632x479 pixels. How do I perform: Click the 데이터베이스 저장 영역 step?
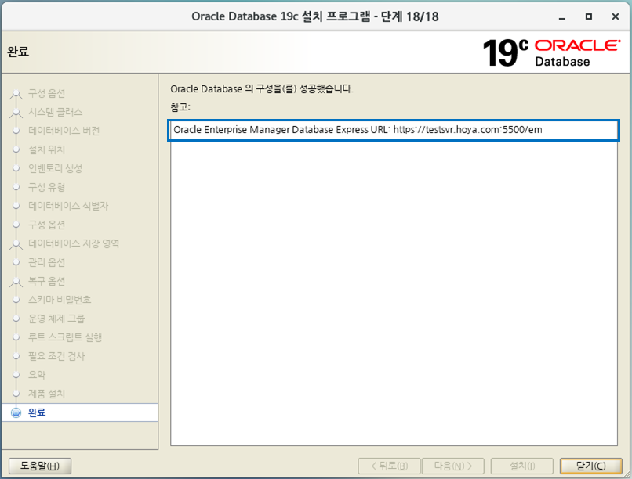pyautogui.click(x=74, y=243)
